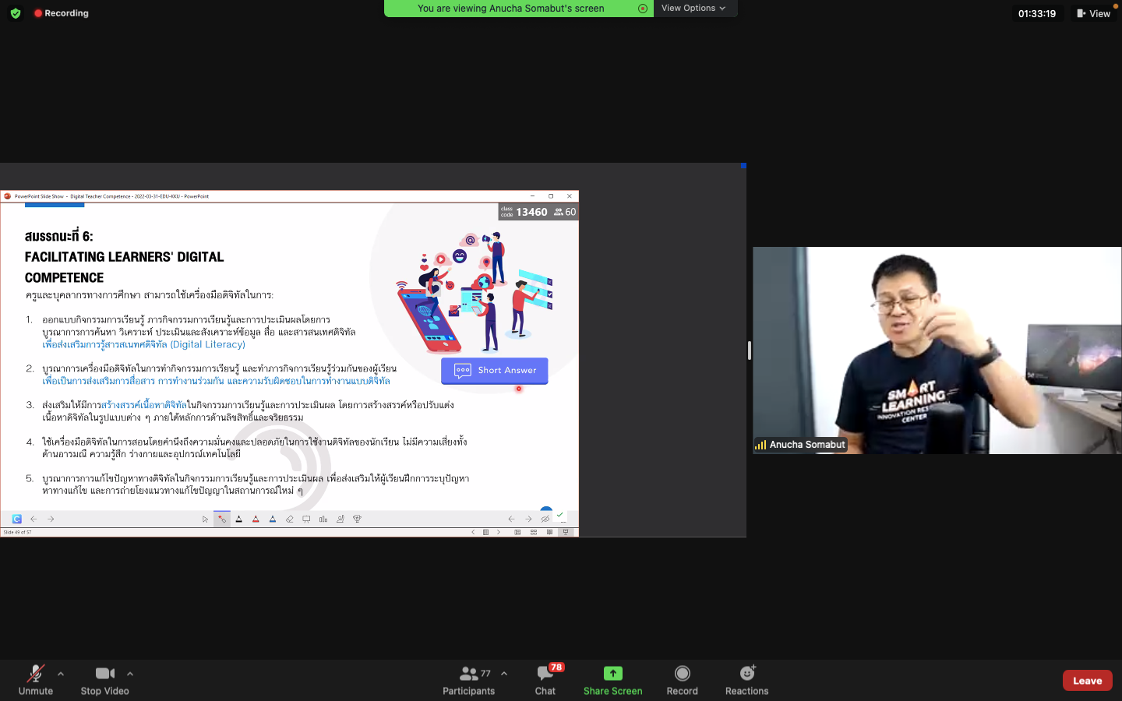1122x701 pixels.
Task: Open the Participants list
Action: coord(468,679)
